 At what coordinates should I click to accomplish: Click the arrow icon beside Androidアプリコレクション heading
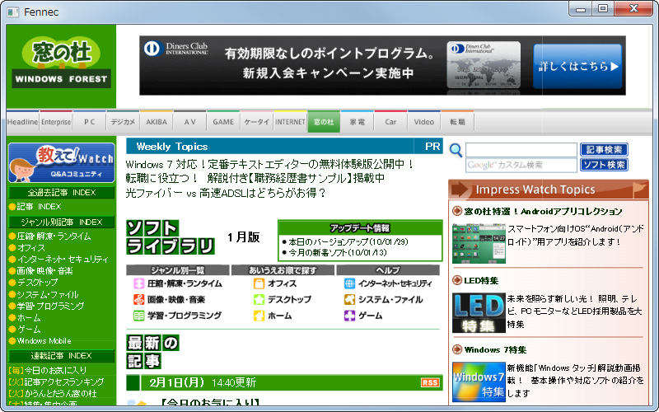tap(457, 211)
